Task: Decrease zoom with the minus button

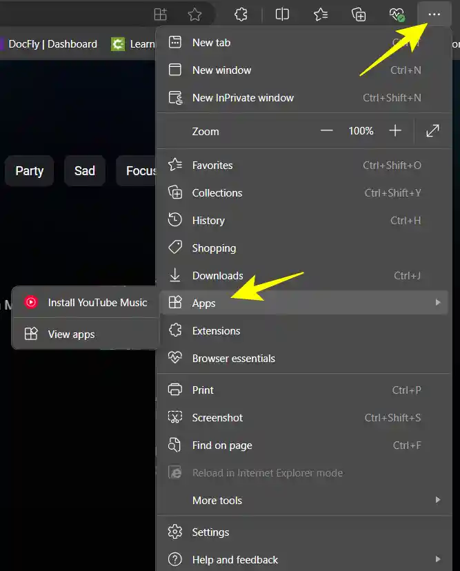Action: coord(327,130)
